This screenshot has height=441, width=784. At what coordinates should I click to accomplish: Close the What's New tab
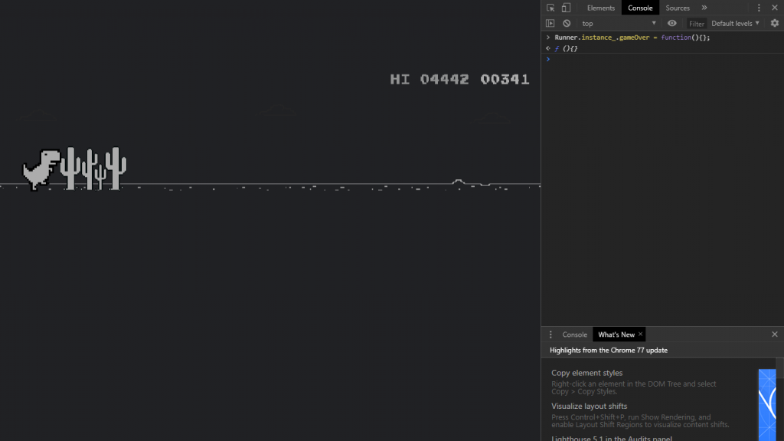click(640, 335)
